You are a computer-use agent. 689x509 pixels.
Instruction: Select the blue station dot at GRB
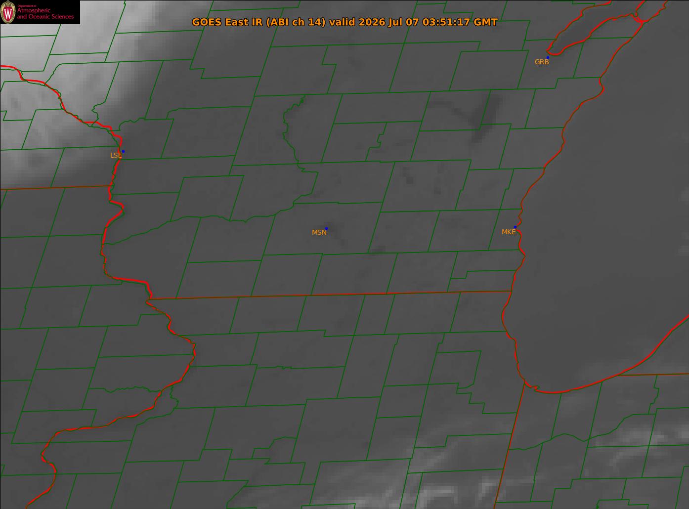pos(548,58)
